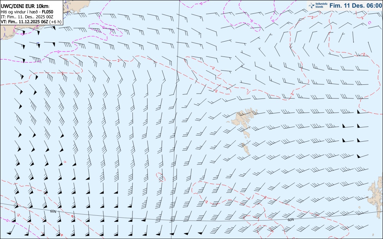Click the 'UWC/DINI EUR 10km' title text
The height and width of the screenshot is (239, 383).
tap(25, 6)
